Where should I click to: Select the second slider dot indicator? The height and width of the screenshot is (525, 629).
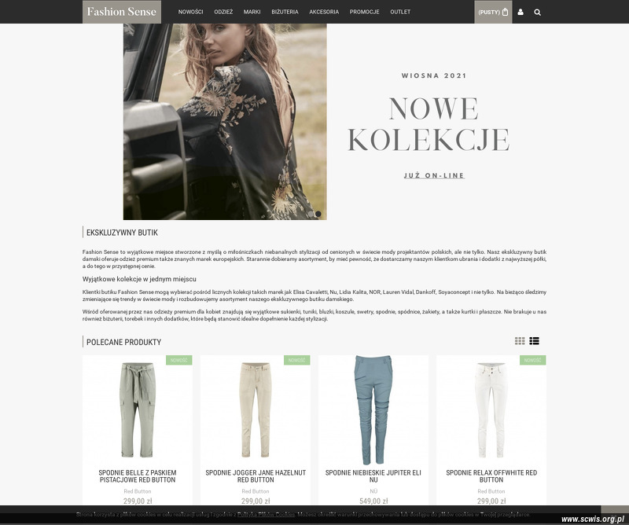318,215
